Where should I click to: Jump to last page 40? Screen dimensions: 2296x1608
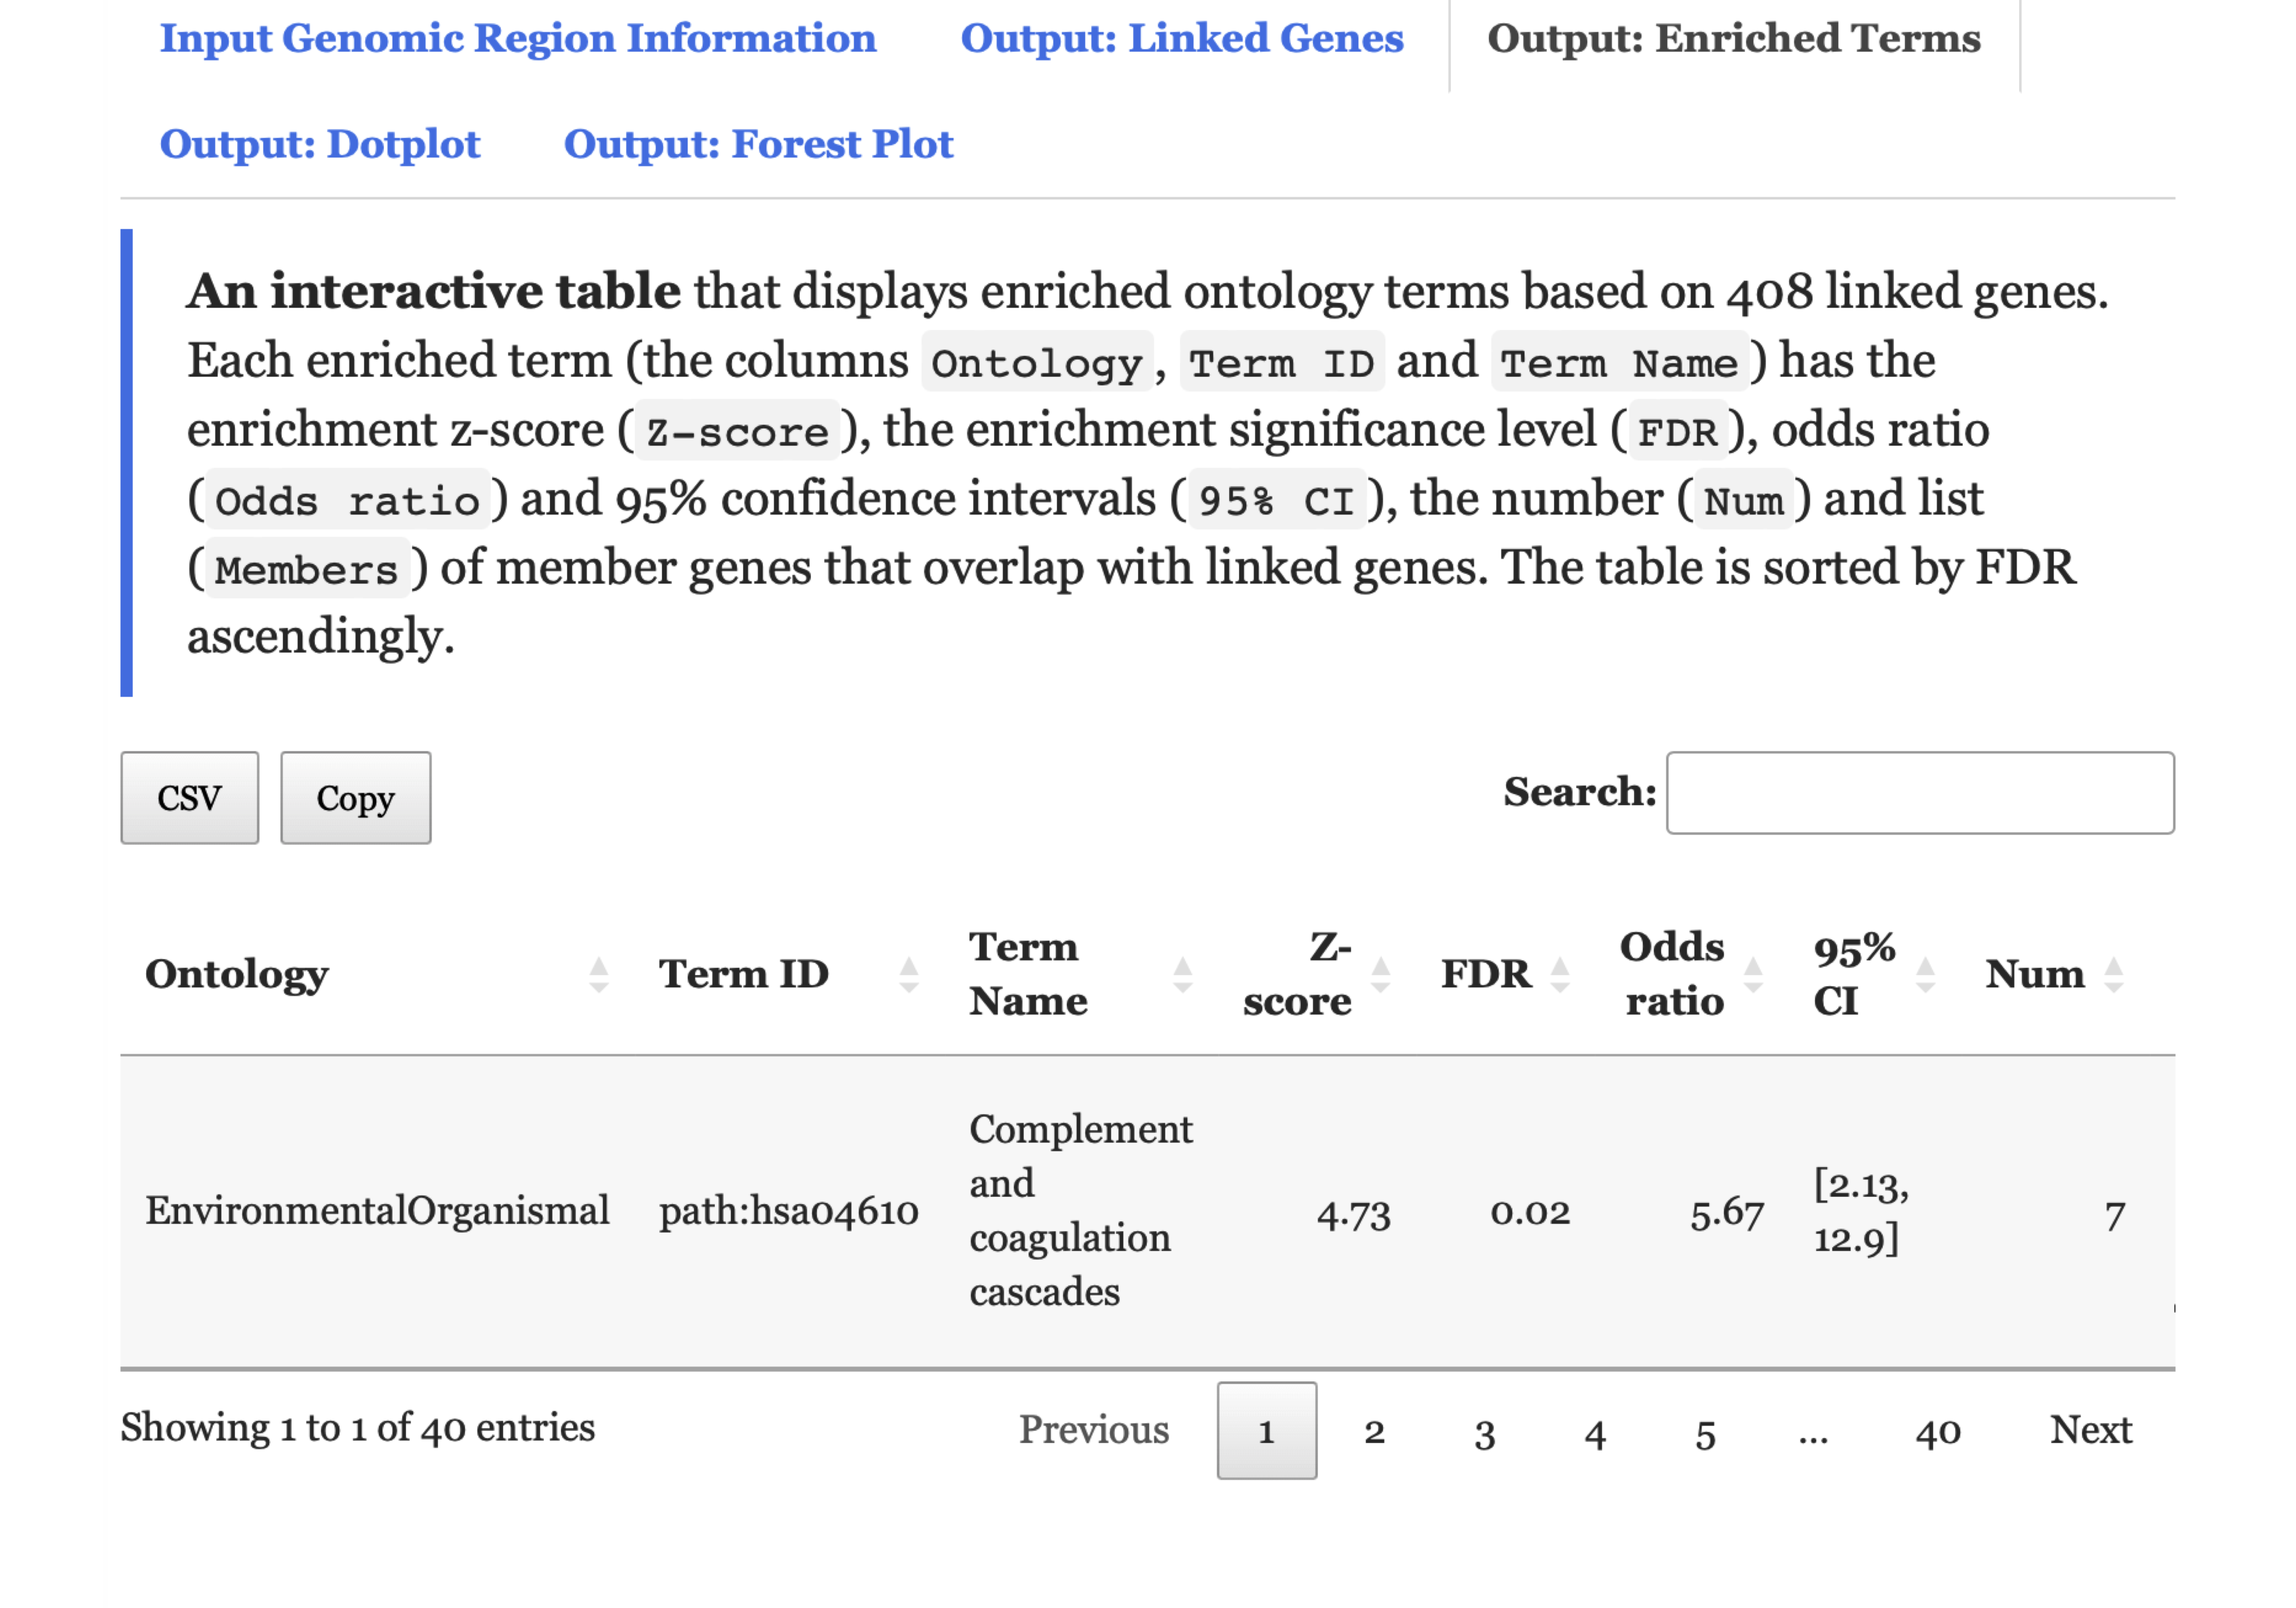click(x=1937, y=1431)
